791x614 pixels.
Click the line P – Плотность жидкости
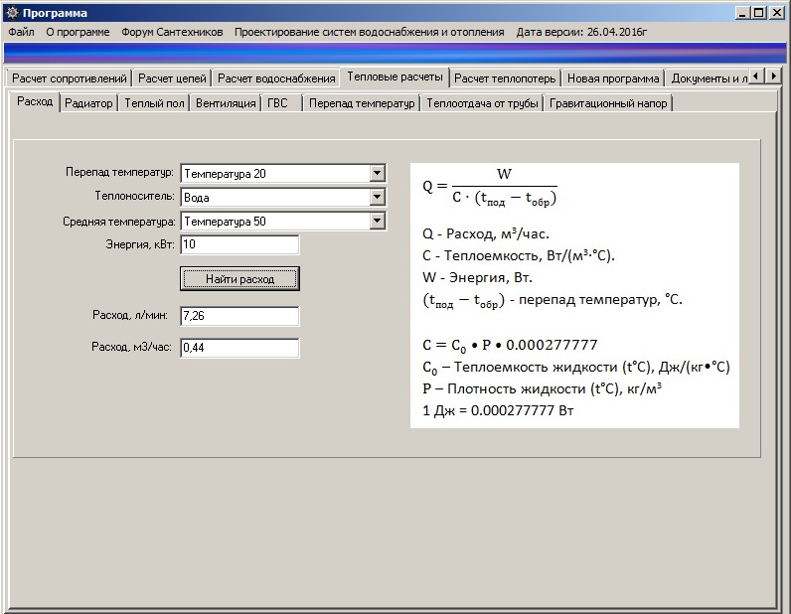[x=542, y=388]
